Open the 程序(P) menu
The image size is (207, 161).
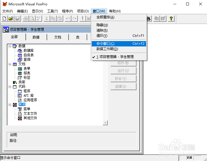point(67,11)
